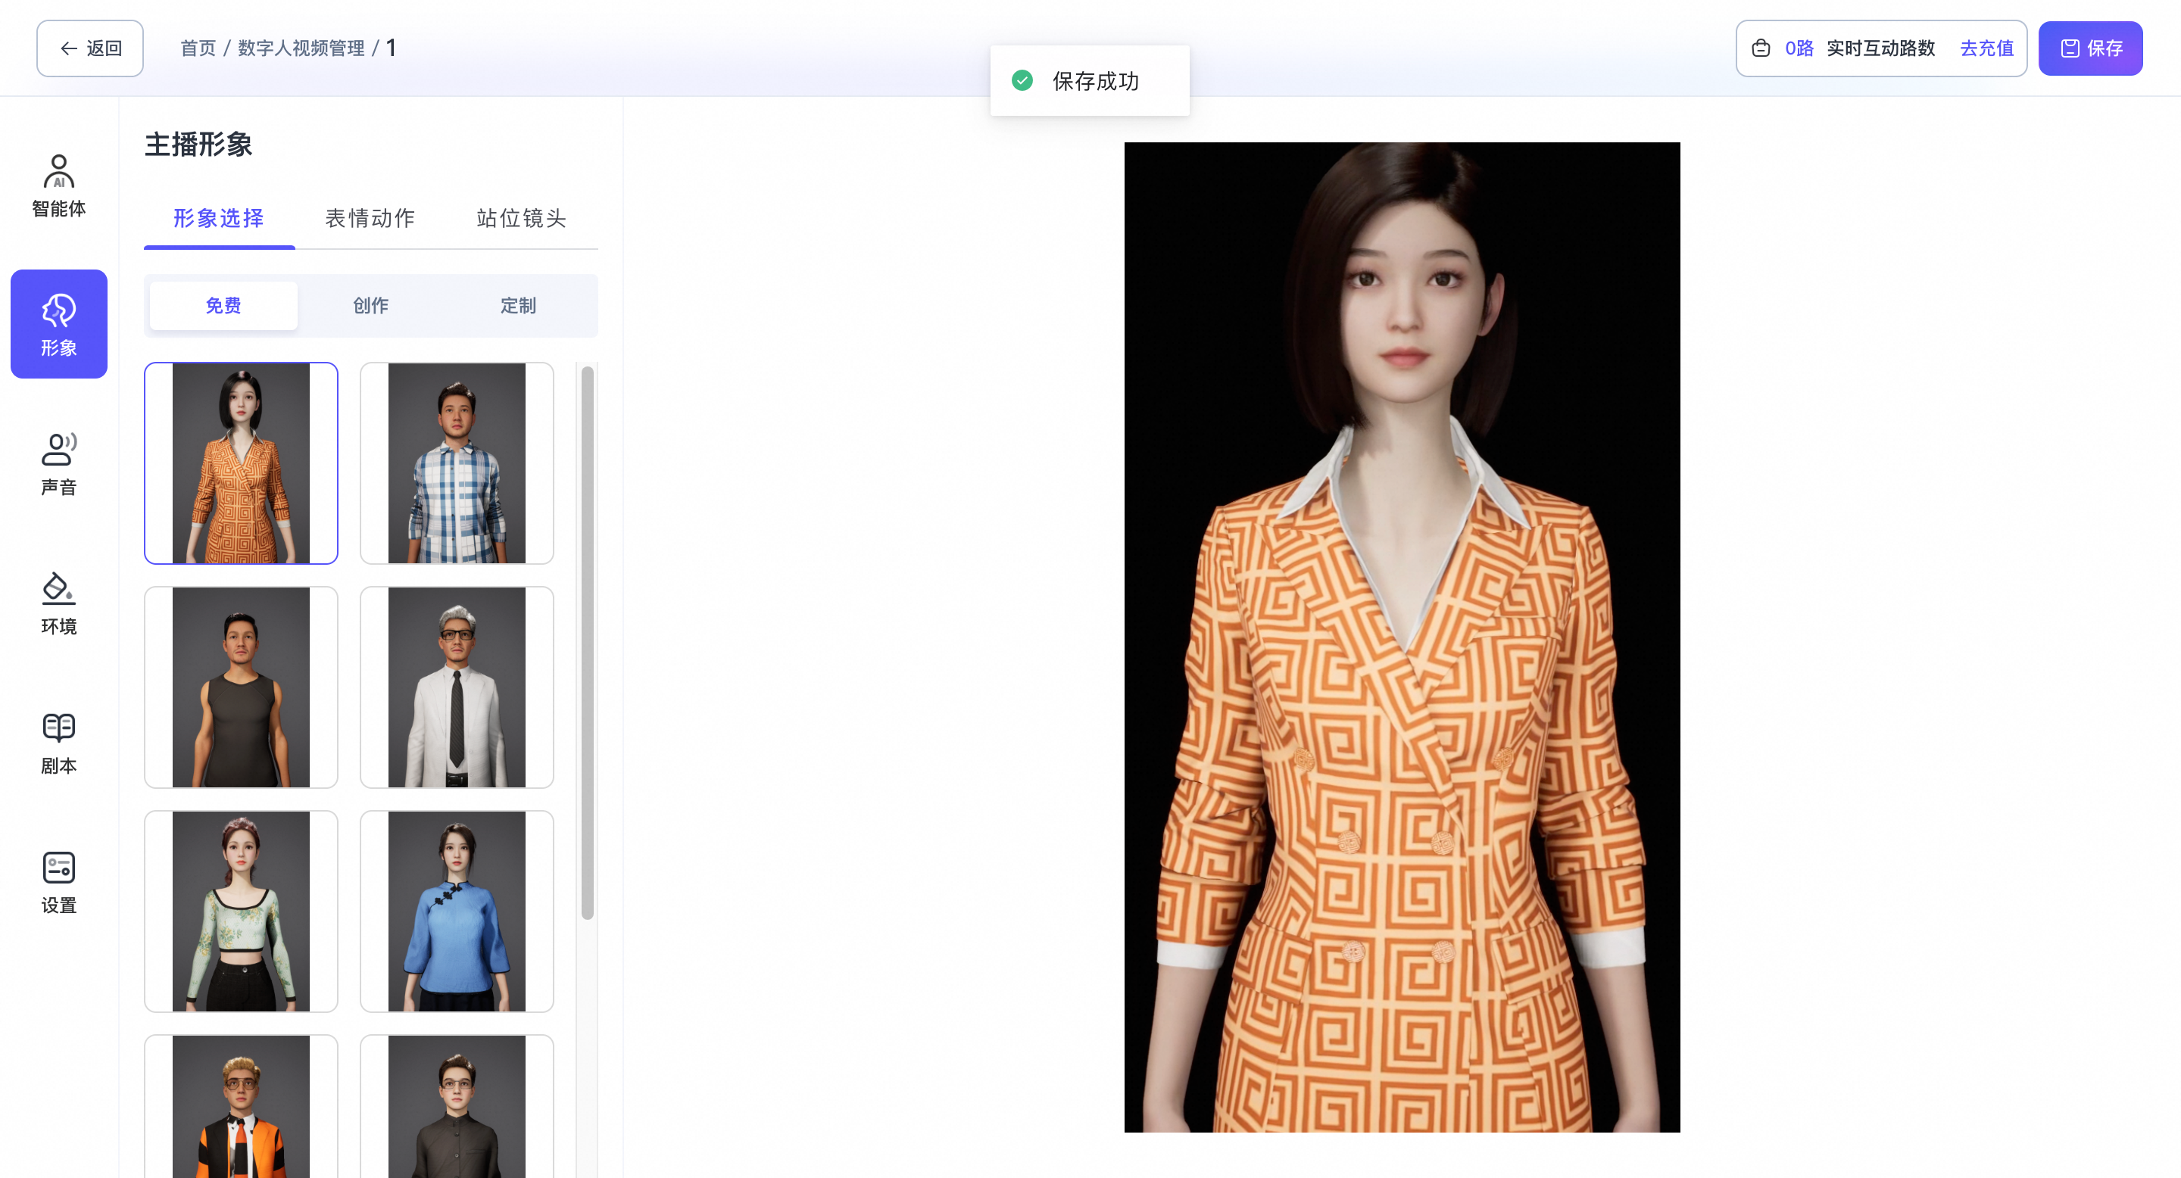Switch to the 表情动作 tab
This screenshot has width=2181, height=1178.
370,218
